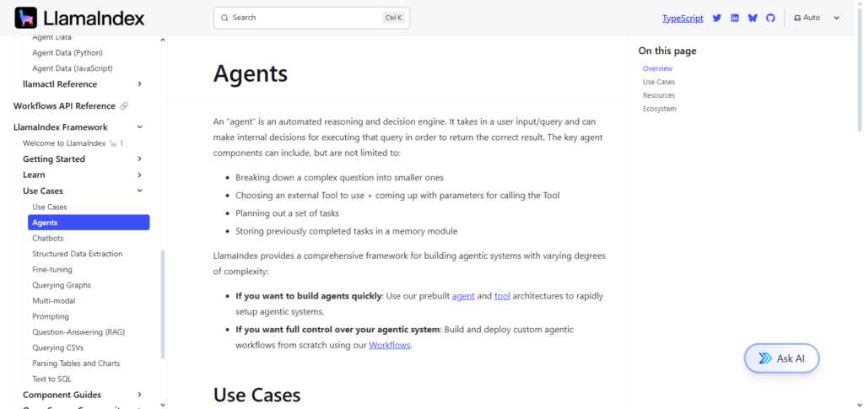Open Structured Data Extraction page

[x=77, y=254]
